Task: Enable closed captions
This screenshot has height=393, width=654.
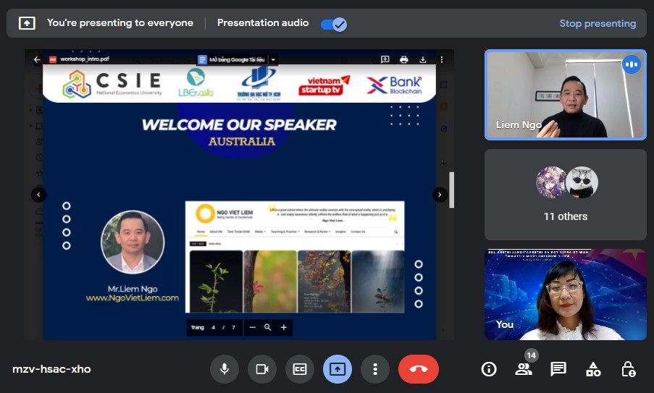Action: coord(299,369)
